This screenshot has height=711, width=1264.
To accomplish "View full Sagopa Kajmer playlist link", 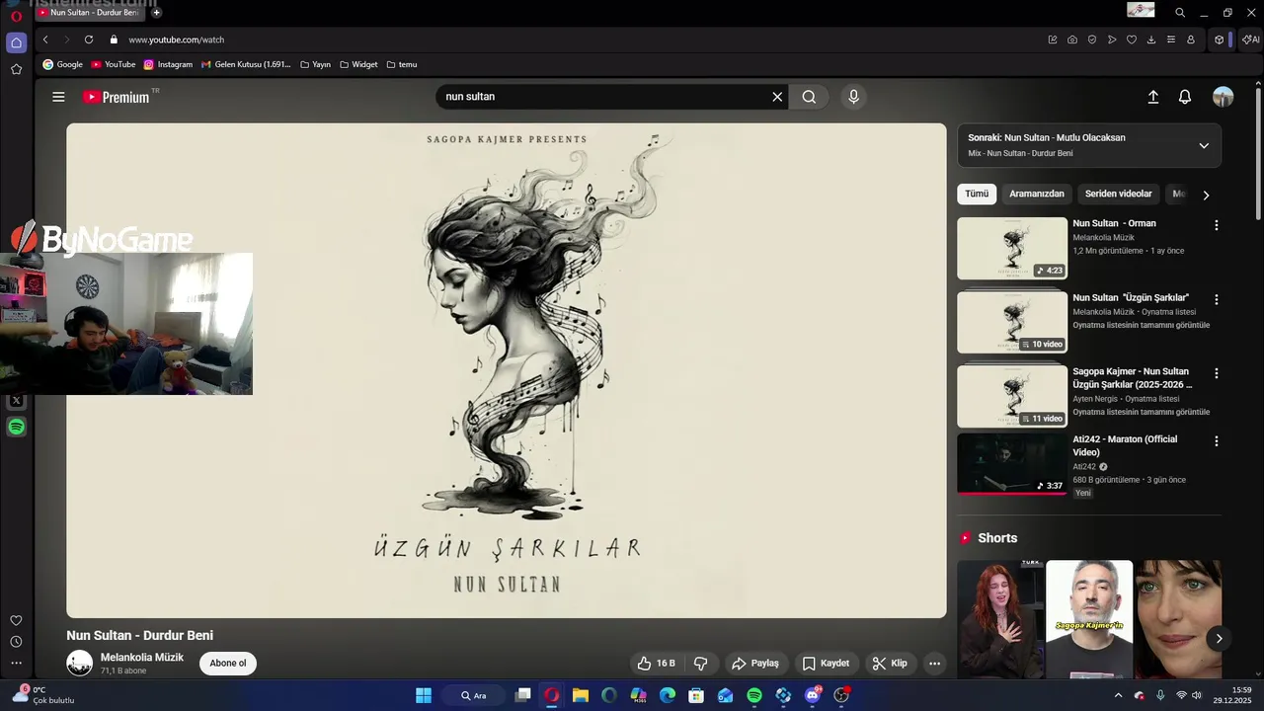I will pos(1141,412).
